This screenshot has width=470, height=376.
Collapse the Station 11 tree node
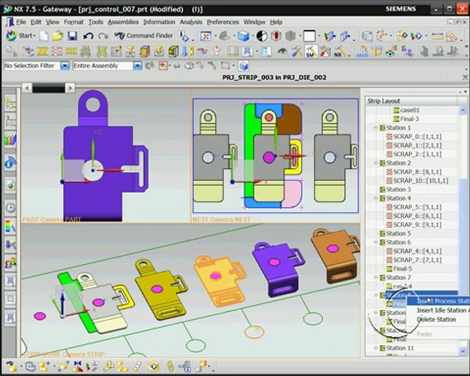375,348
